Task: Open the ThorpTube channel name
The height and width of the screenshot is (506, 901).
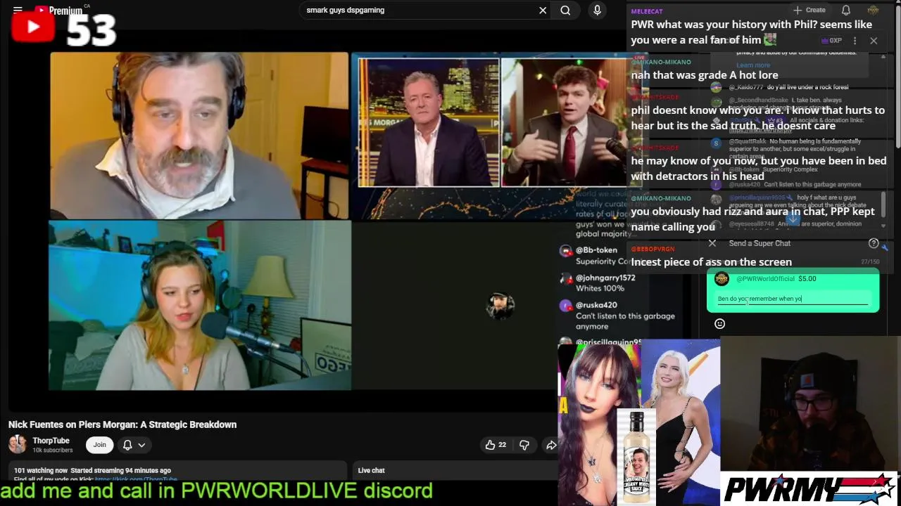Action: (51, 441)
